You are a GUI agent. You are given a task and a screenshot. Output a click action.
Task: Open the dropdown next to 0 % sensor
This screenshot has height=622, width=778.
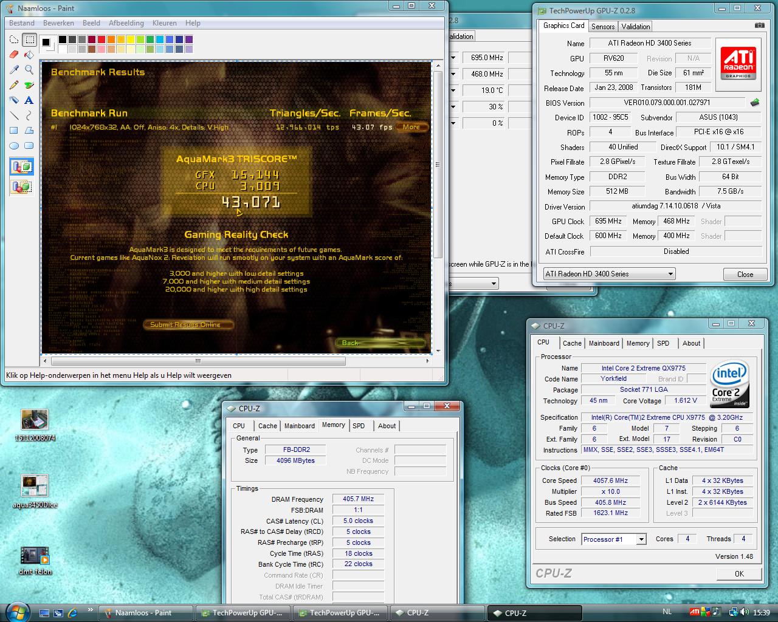[453, 123]
